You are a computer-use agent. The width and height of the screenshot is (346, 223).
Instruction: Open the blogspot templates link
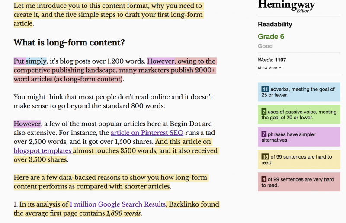[42, 151]
